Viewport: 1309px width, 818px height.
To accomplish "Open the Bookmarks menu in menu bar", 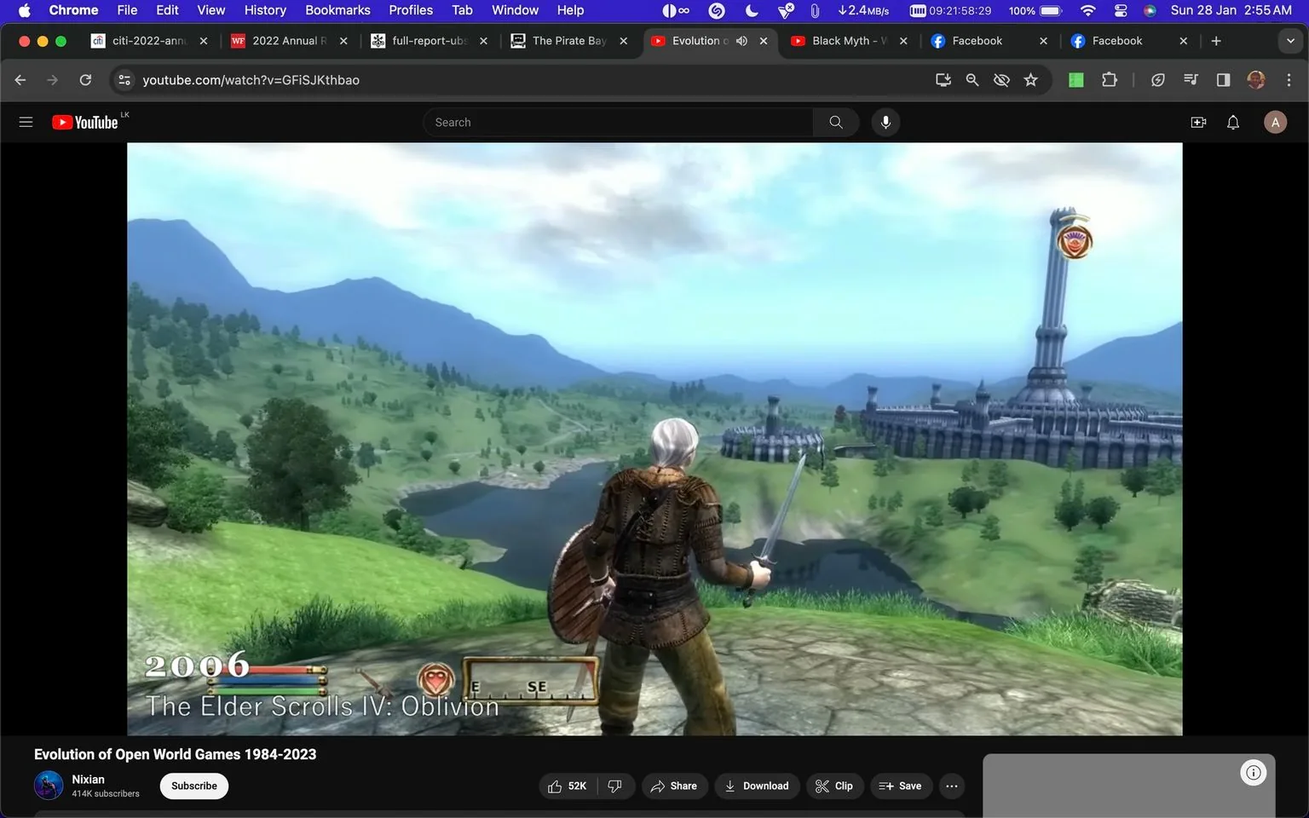I will point(337,10).
